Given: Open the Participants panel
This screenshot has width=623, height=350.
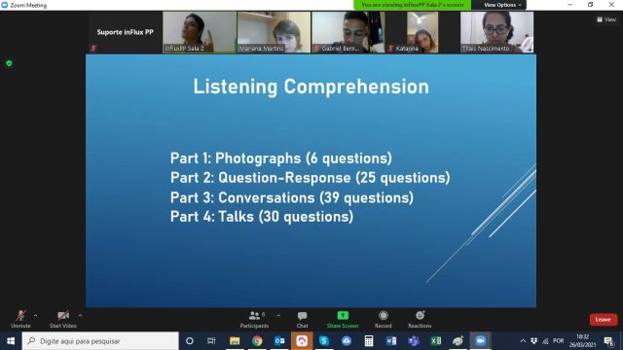Looking at the screenshot, I should pos(254,320).
